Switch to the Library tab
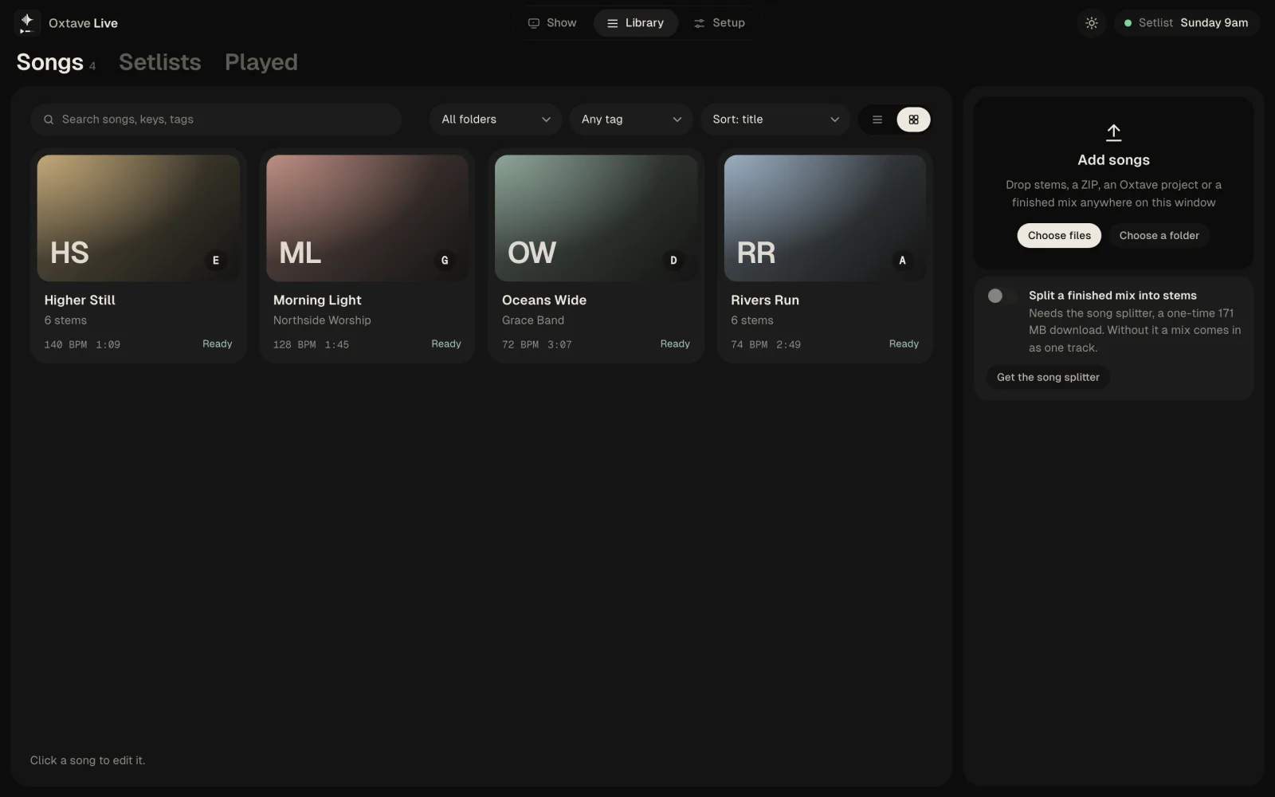 [x=635, y=23]
